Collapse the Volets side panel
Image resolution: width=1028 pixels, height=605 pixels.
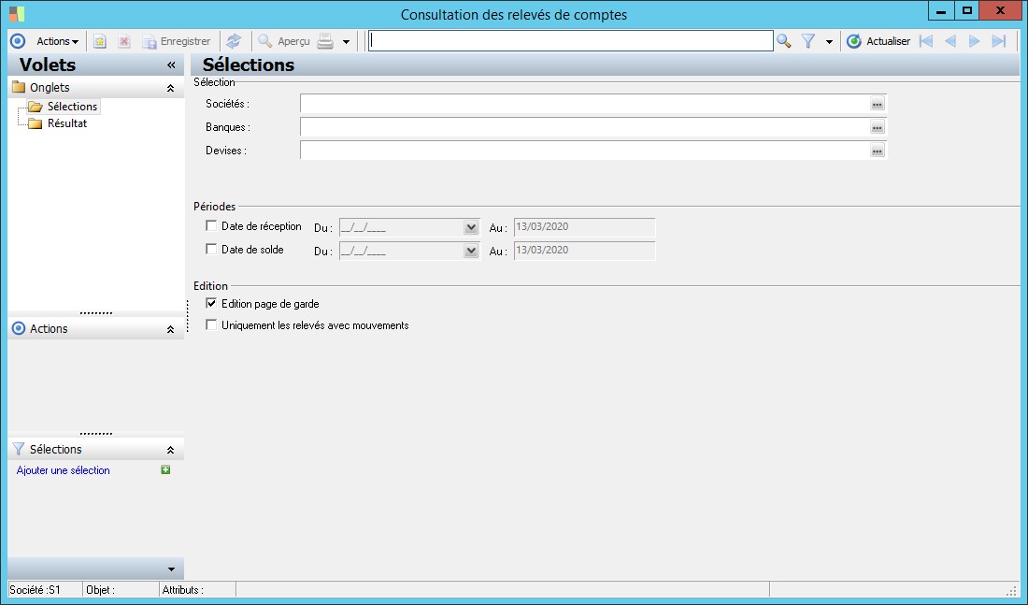[x=171, y=65]
